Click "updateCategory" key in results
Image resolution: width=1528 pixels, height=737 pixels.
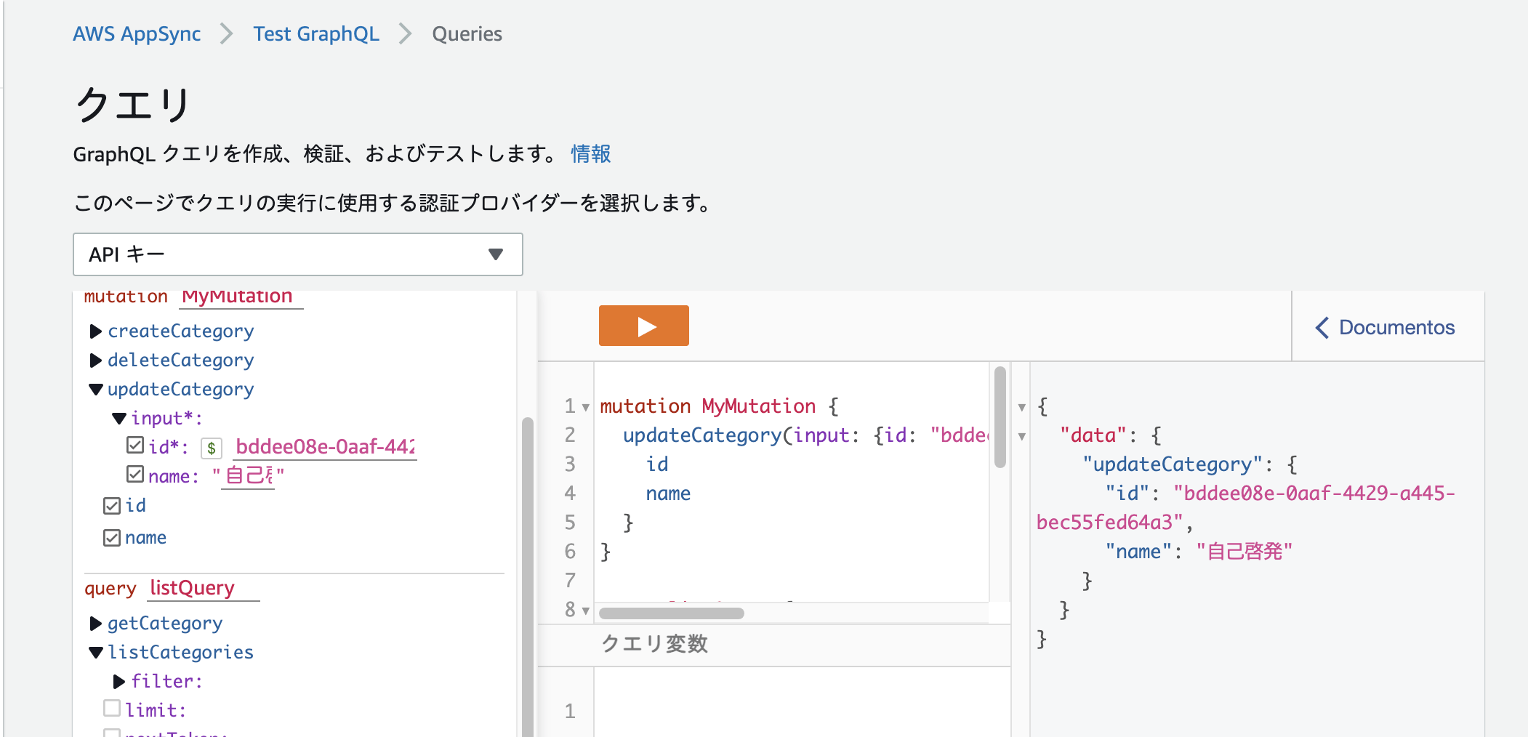(x=1173, y=464)
